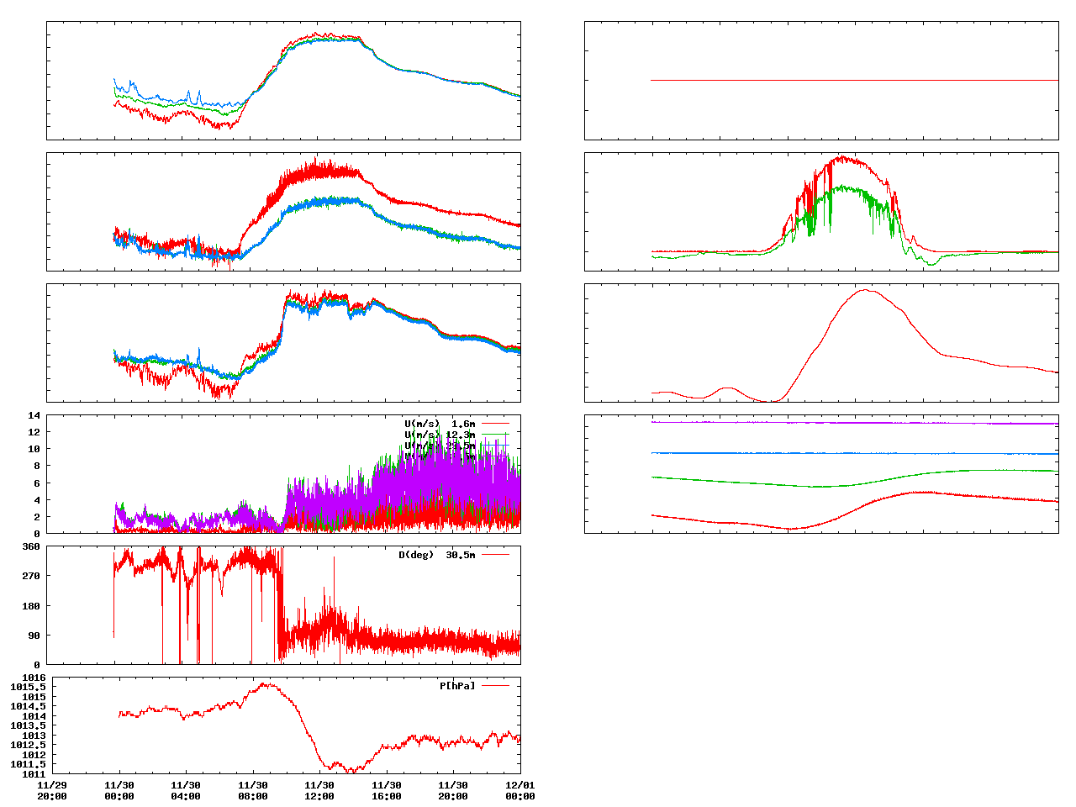
Task: Click the '1013' pressure axis tick
Action: [34, 736]
